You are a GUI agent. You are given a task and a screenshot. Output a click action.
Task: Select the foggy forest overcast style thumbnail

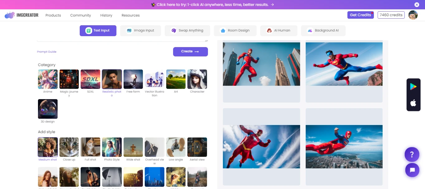point(197,177)
